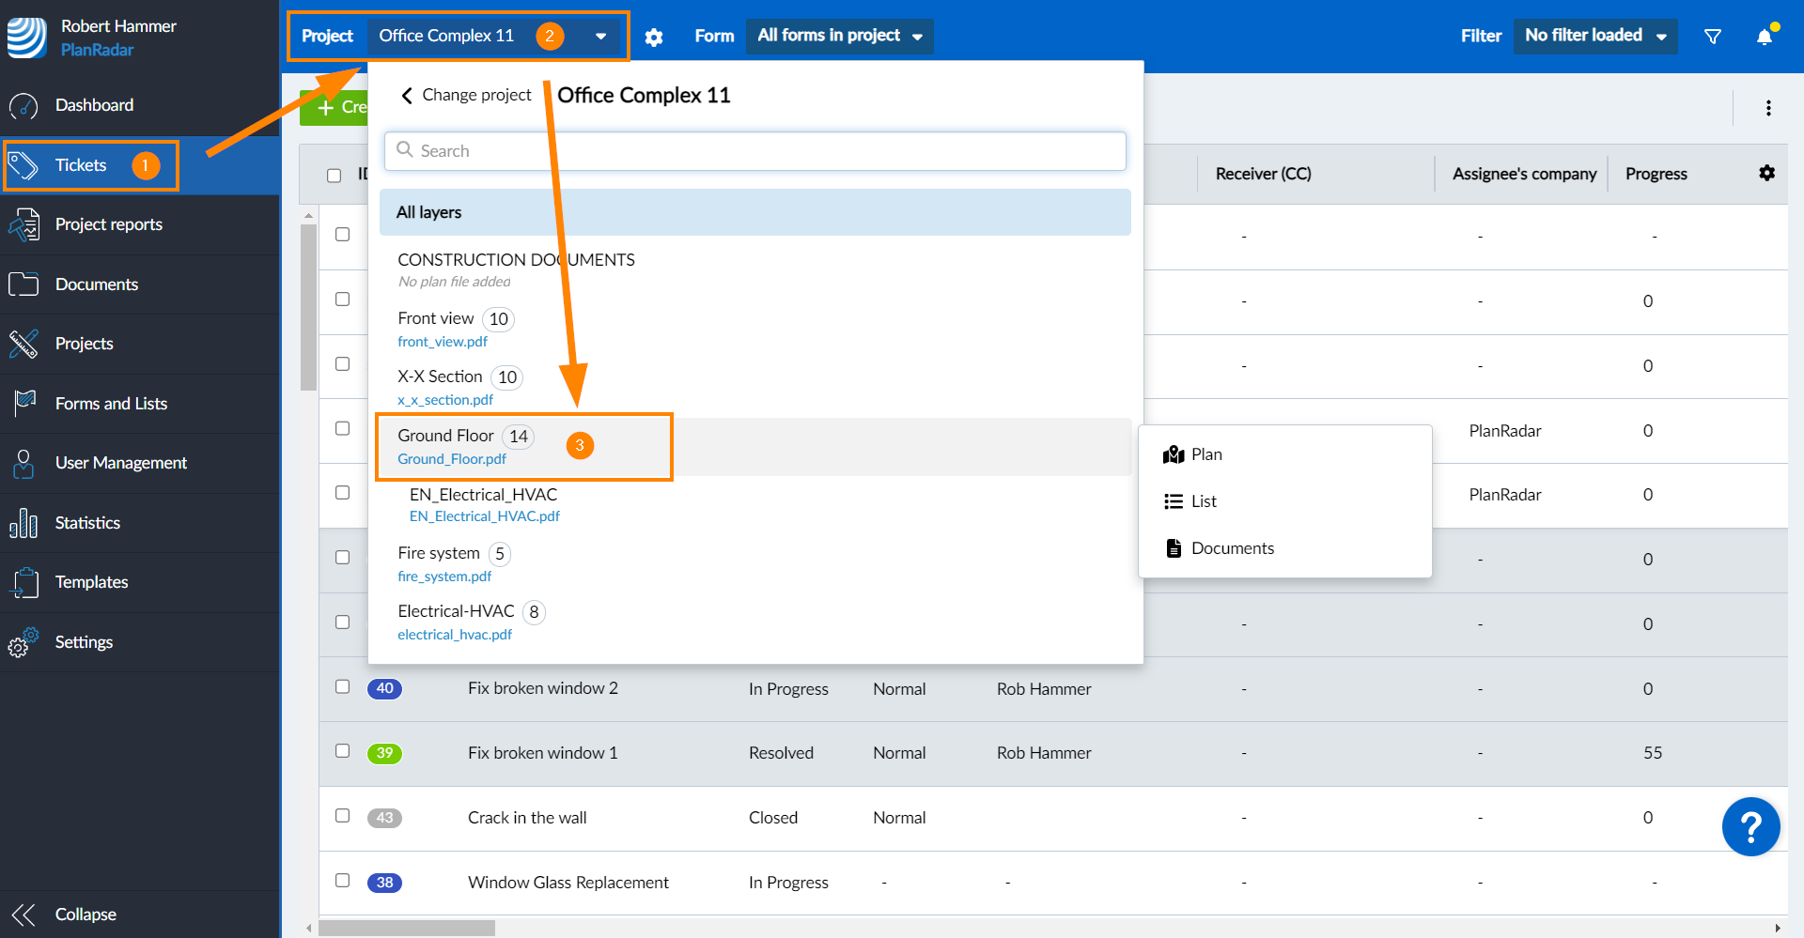Open the Templates clipboard icon
Screen dimensions: 1804x938
coord(25,582)
